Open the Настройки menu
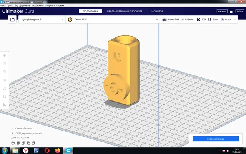The image size is (246, 154). (x=50, y=5)
